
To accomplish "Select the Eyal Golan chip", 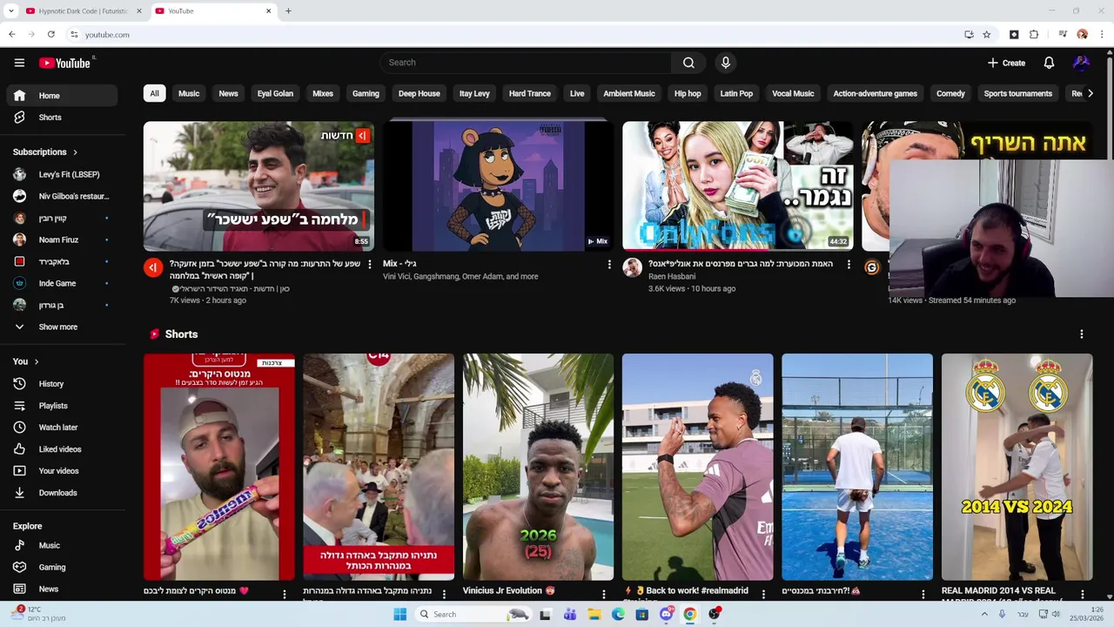I will pyautogui.click(x=275, y=93).
